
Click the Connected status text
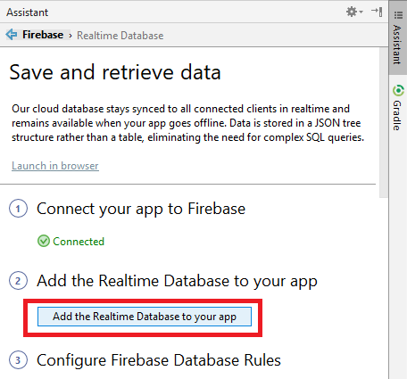tap(79, 242)
